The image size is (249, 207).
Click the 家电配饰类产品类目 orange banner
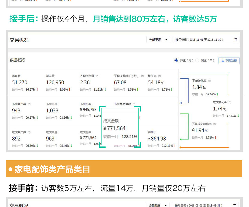[124, 169]
